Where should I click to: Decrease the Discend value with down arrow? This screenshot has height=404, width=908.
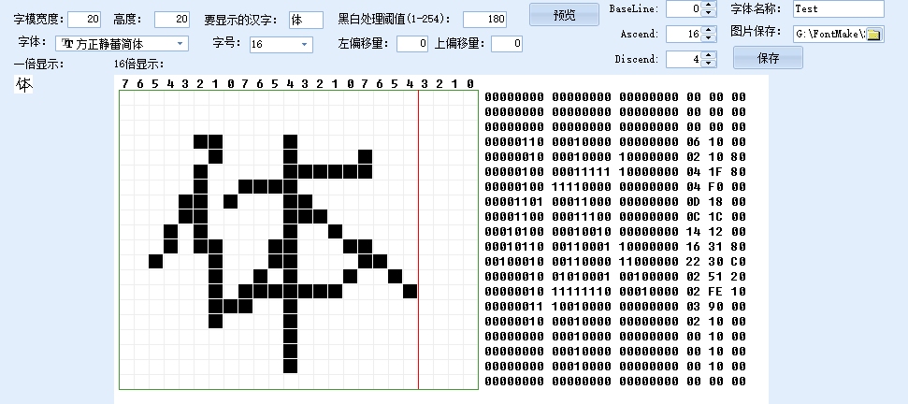tap(709, 63)
